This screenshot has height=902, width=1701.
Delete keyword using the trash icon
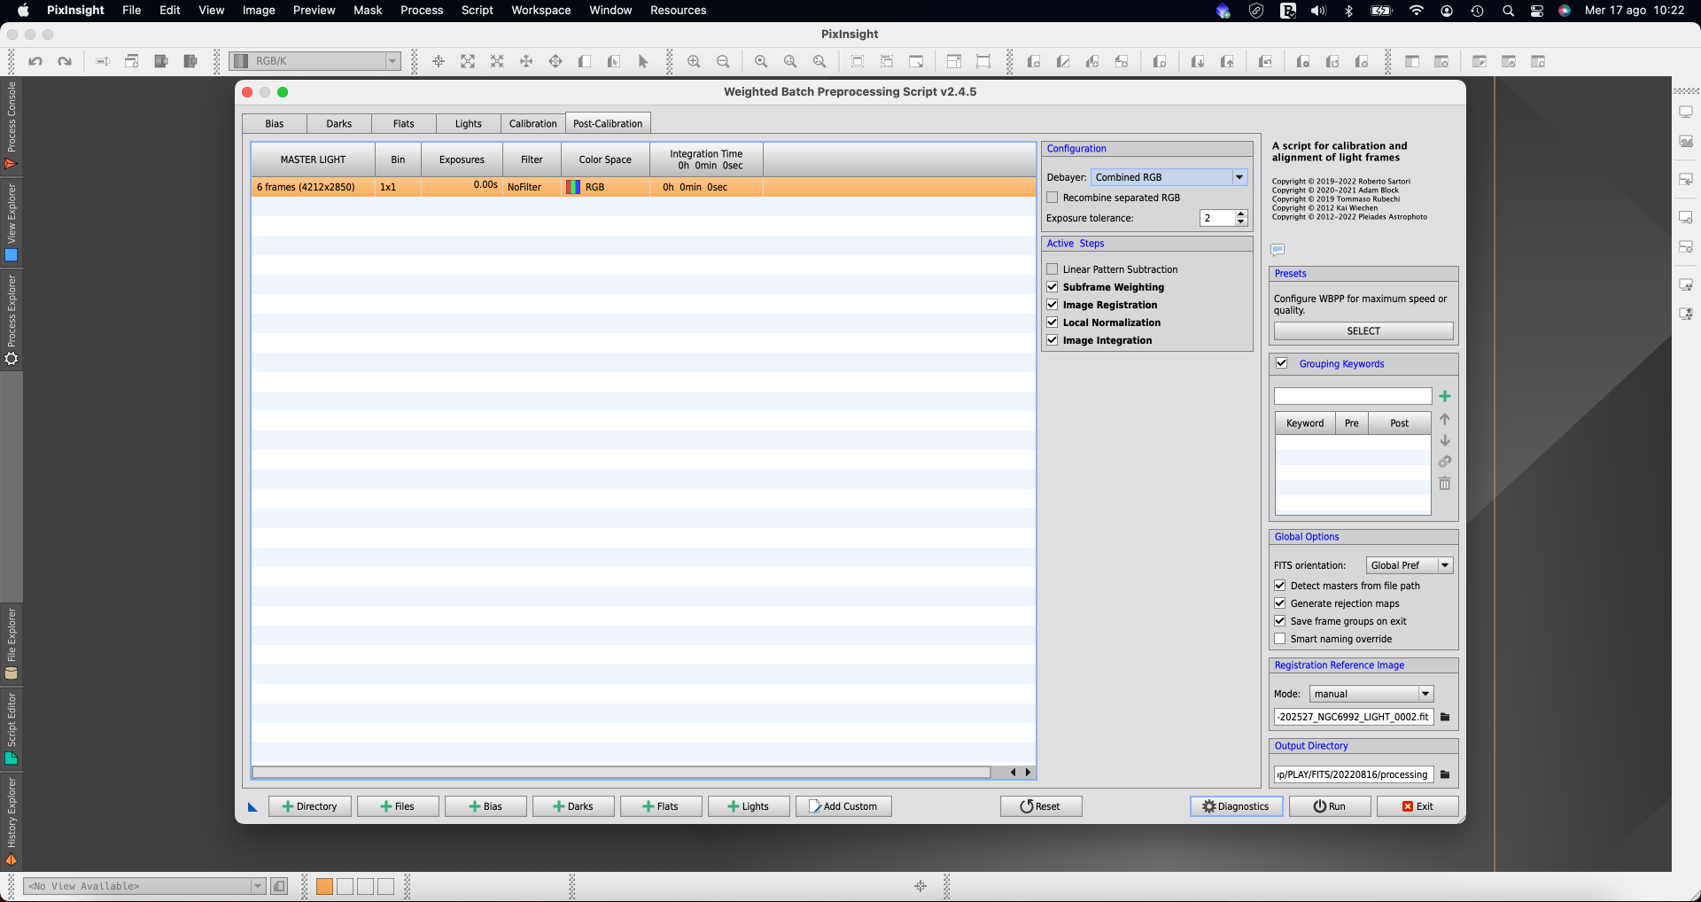coord(1445,483)
